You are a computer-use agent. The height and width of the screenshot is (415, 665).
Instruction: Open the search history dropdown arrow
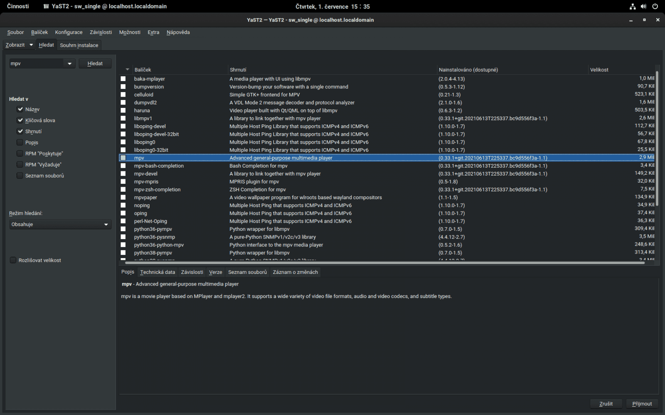click(69, 63)
